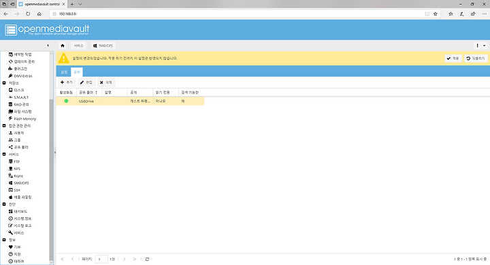Open the scheduled jobs (예약된 작업) sidebar item
This screenshot has height=265, width=490.
[20, 54]
